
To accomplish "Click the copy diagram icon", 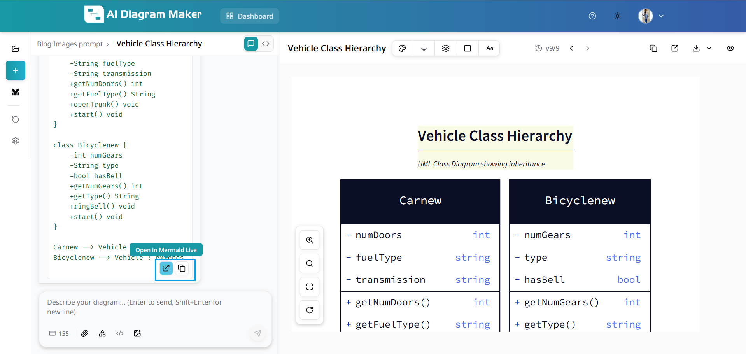I will tap(653, 48).
